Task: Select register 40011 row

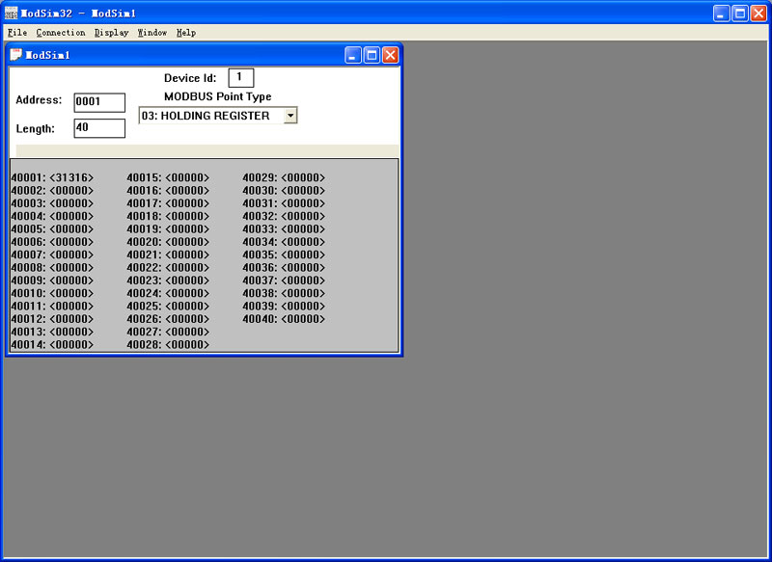Action: point(52,306)
